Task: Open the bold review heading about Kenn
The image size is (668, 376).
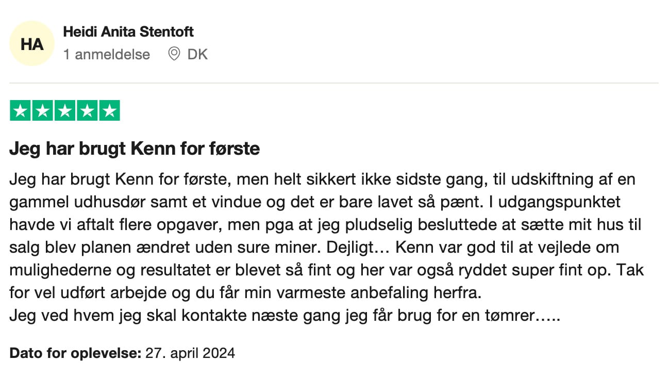Action: click(135, 149)
